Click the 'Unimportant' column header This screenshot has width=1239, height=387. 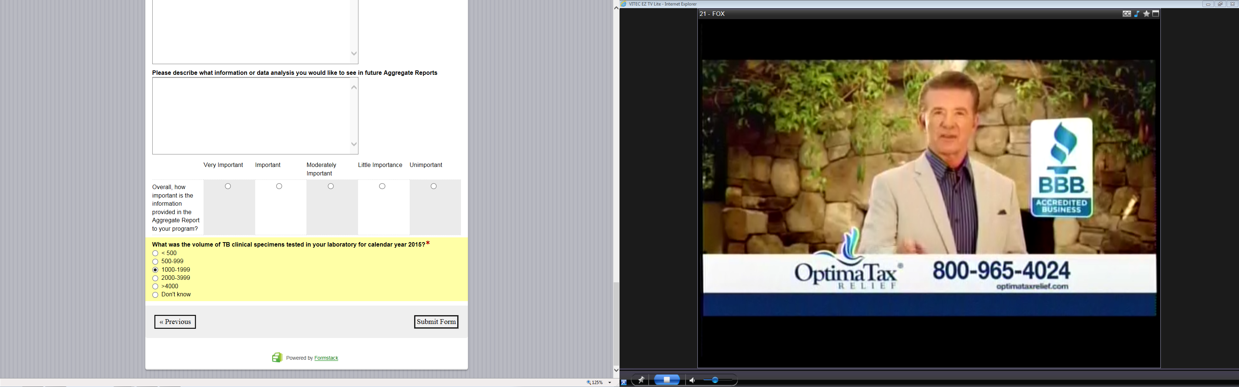[426, 165]
